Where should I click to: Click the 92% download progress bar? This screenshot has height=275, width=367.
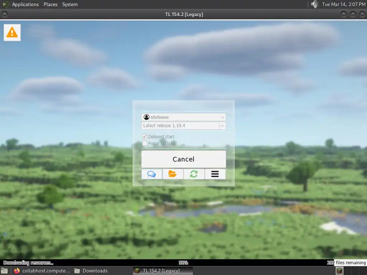point(183,262)
